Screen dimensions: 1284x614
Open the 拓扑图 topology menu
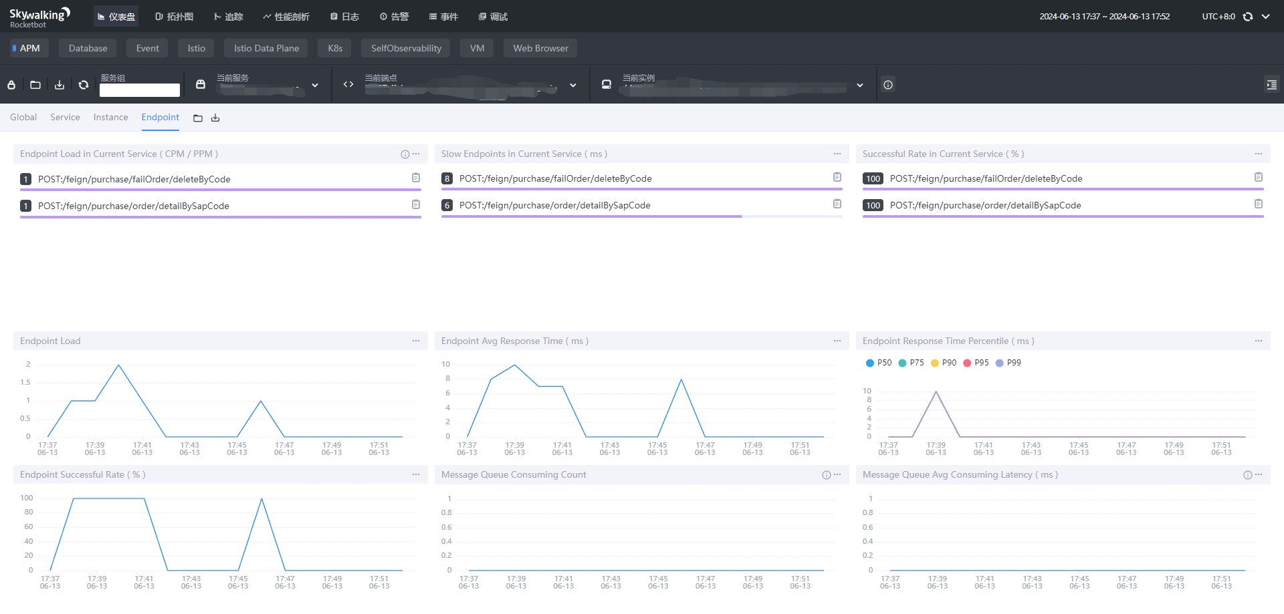174,17
